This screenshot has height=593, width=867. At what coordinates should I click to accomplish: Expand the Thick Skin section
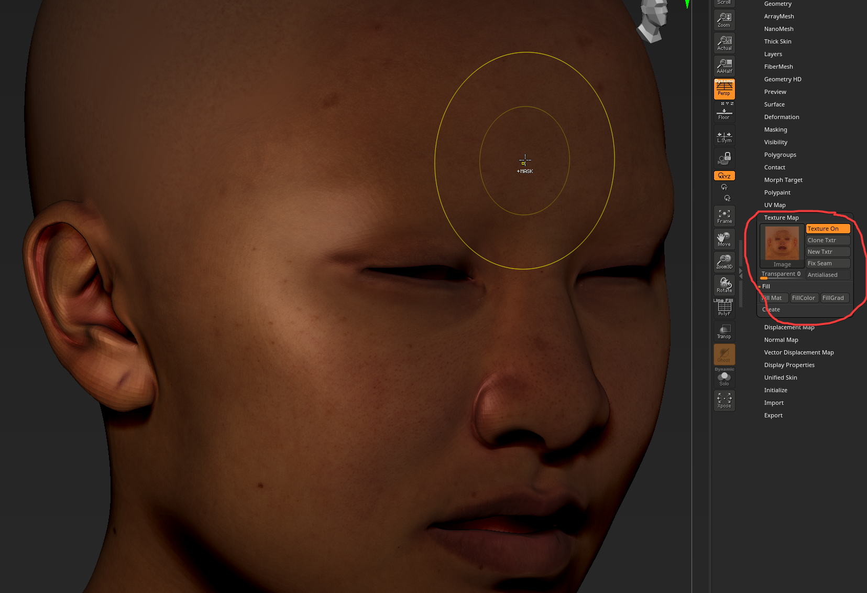coord(777,41)
